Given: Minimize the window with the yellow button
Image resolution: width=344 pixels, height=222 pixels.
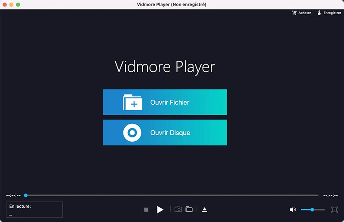Looking at the screenshot, I should pos(12,5).
